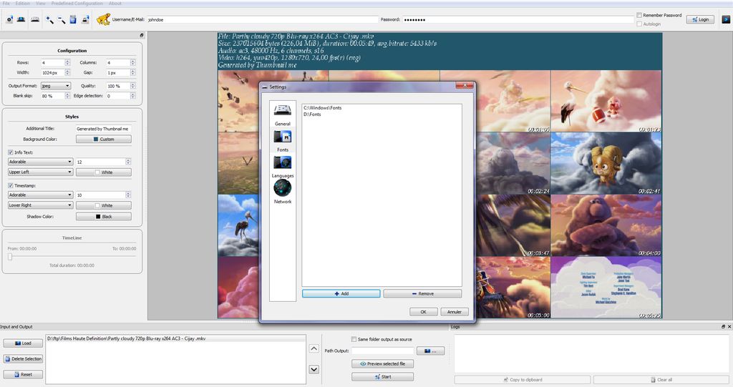Image resolution: width=733 pixels, height=387 pixels.
Task: Uncheck the Timestamp checkbox
Action: [x=10, y=185]
